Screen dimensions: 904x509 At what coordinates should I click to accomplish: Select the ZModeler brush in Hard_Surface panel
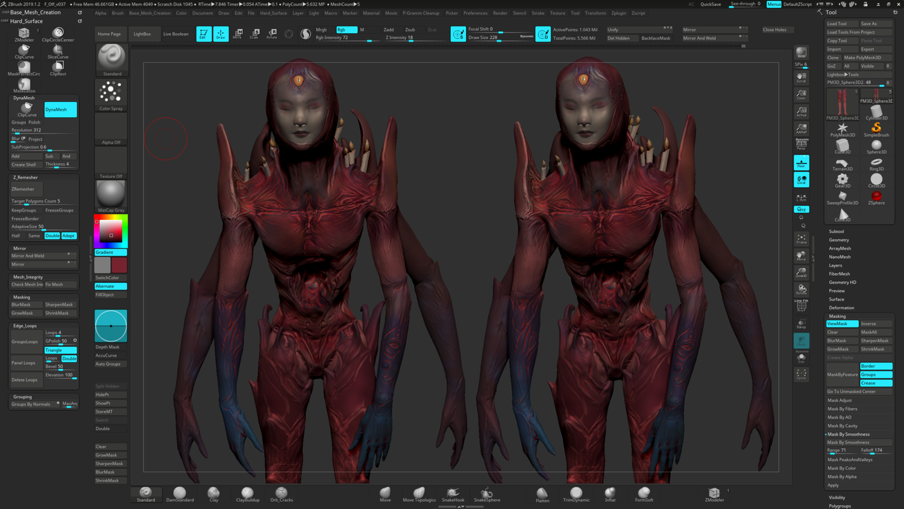(x=24, y=35)
